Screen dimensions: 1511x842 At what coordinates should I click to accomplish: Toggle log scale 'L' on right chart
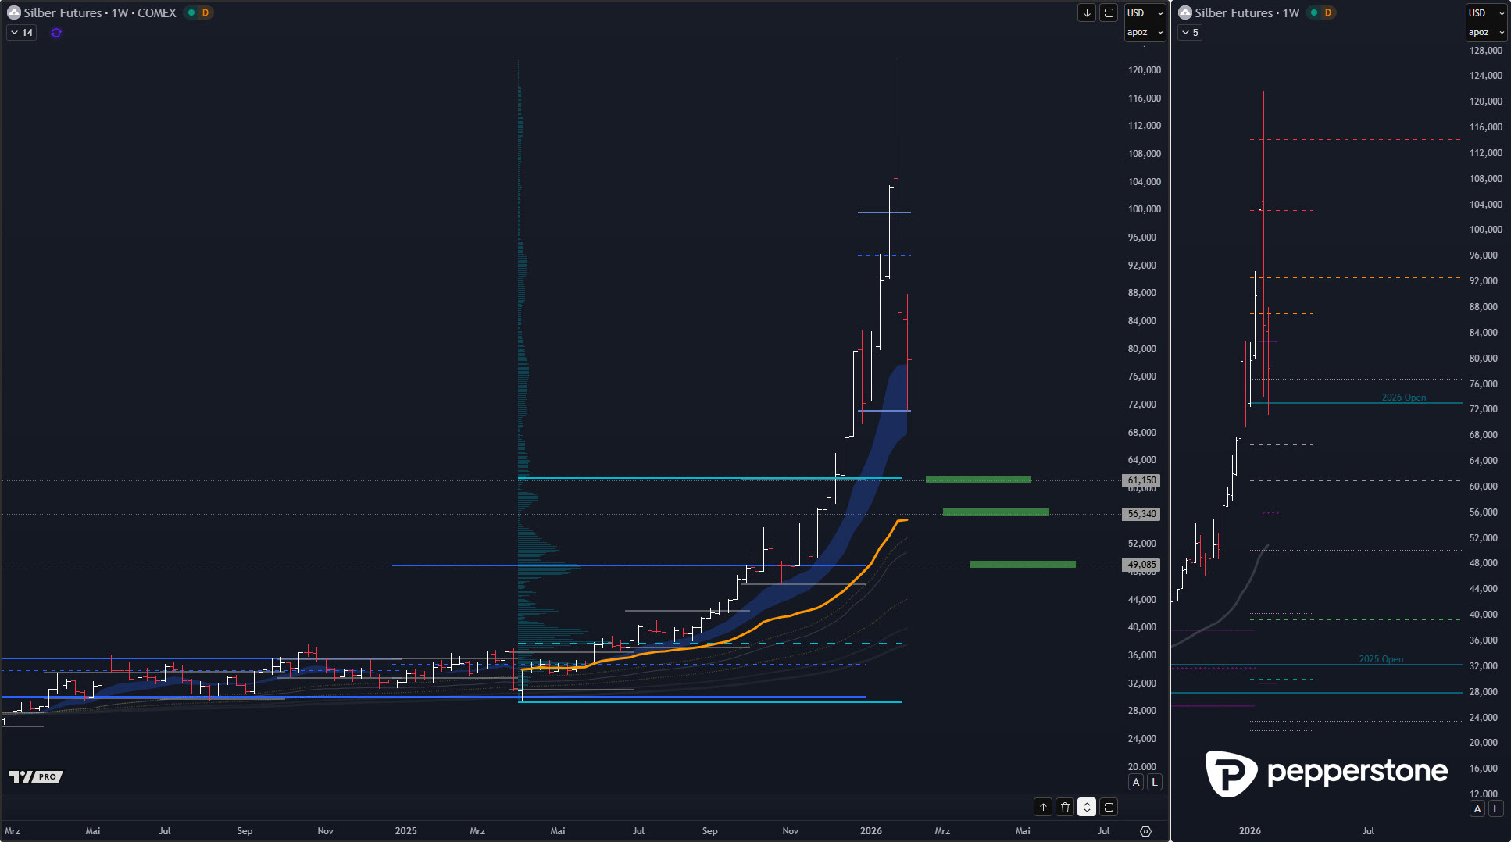coord(1495,808)
